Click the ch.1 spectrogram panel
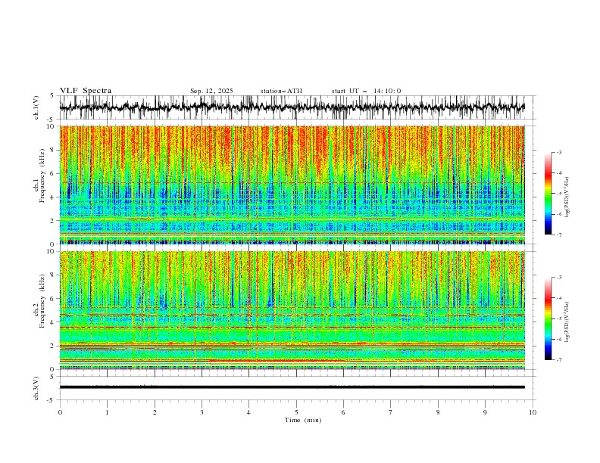600x463 pixels. (292, 185)
